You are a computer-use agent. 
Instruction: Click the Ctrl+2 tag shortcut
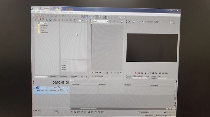(x=63, y=67)
